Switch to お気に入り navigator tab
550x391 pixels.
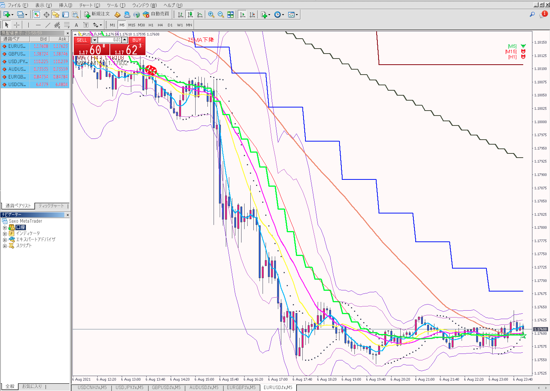click(x=32, y=387)
